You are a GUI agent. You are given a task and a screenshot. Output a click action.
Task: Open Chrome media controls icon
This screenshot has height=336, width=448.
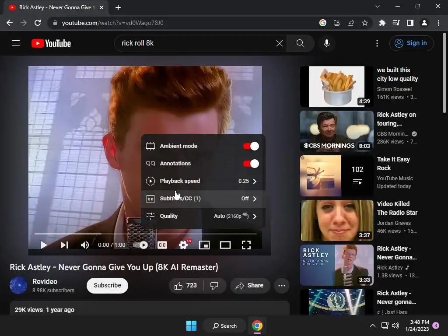click(396, 23)
